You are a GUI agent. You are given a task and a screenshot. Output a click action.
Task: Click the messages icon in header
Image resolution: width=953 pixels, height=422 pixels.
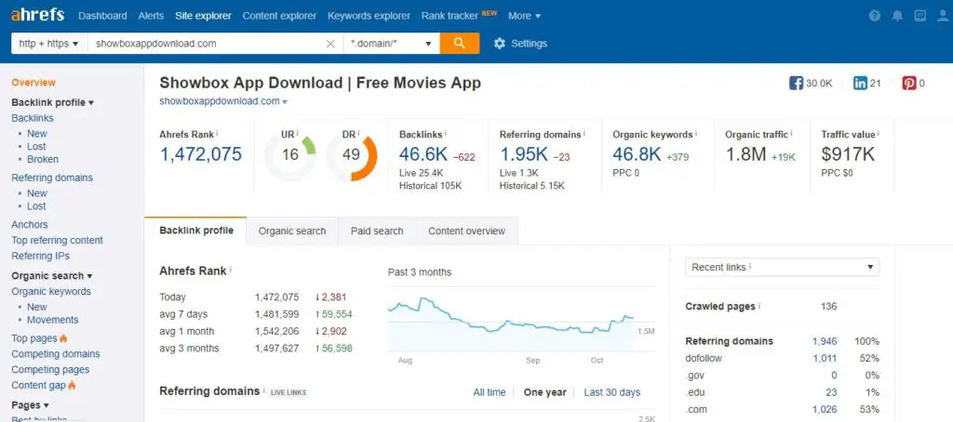(920, 17)
